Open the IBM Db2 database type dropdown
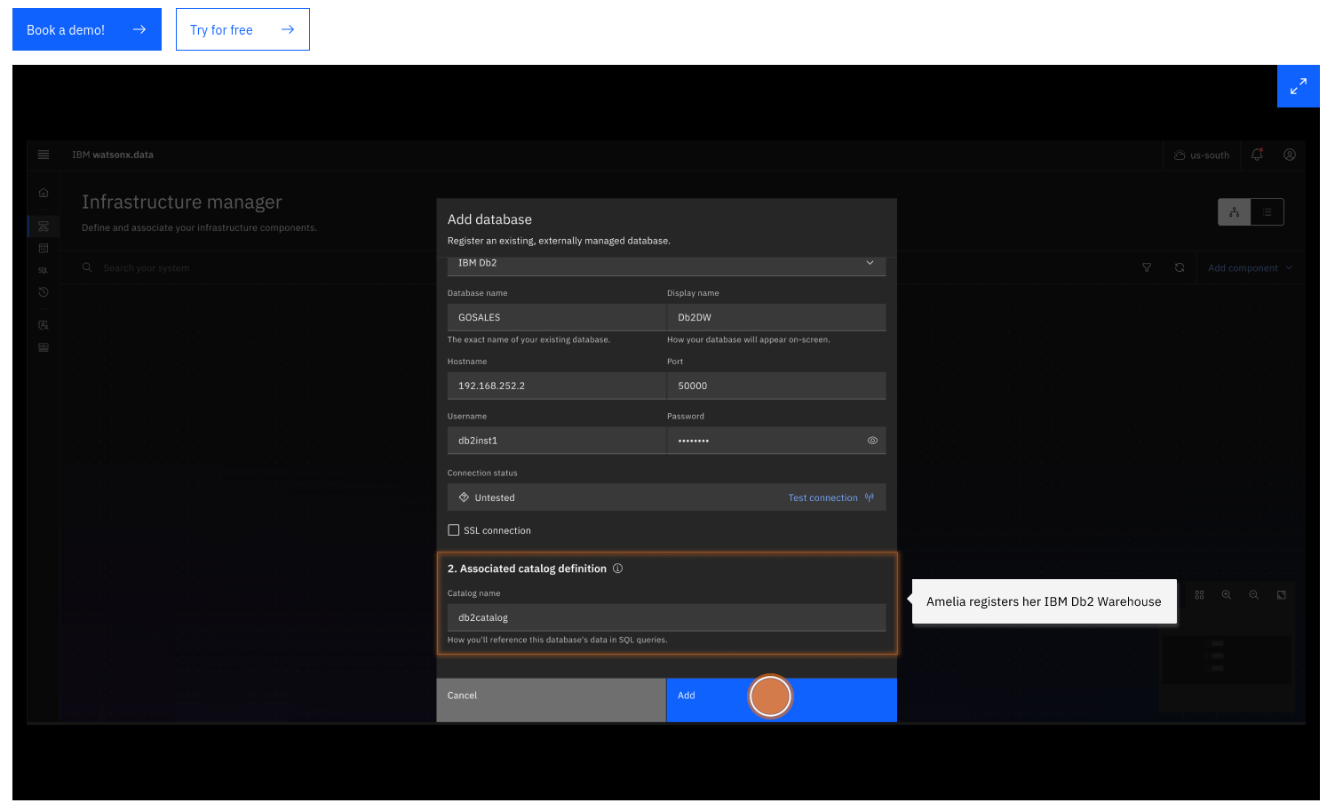The image size is (1335, 811). [x=666, y=264]
